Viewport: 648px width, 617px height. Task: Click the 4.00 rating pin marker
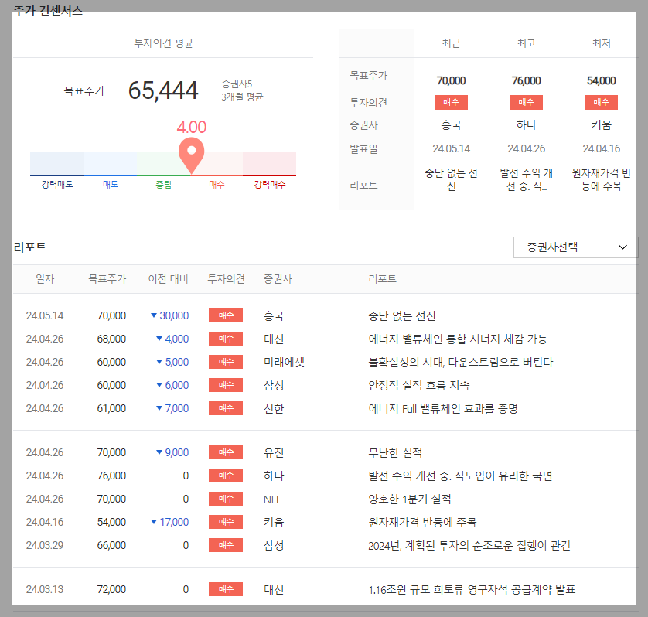191,155
